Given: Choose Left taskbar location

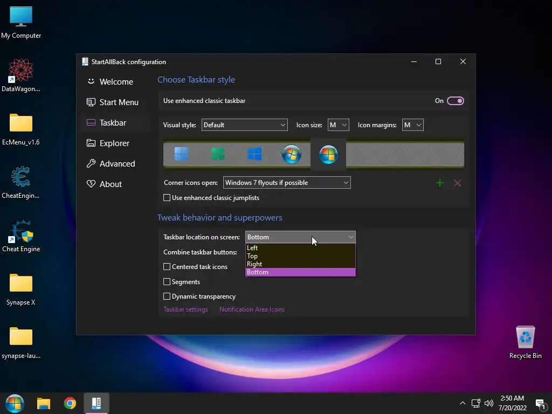Looking at the screenshot, I should point(300,248).
